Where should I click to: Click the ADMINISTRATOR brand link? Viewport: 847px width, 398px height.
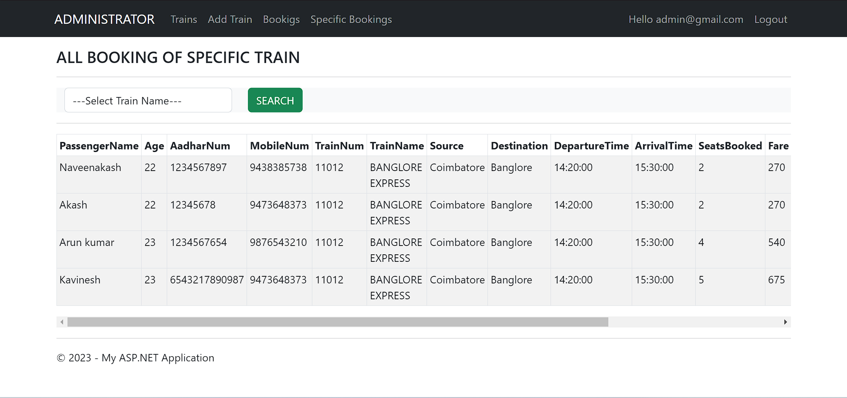[104, 19]
